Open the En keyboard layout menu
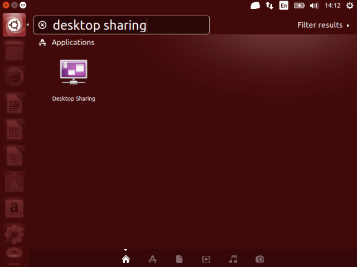 click(284, 6)
